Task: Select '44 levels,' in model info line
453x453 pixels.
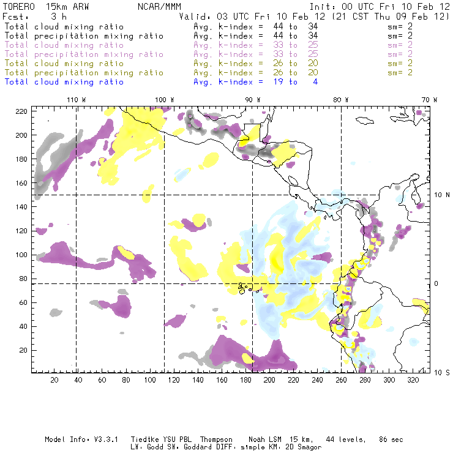Action: pos(346,440)
